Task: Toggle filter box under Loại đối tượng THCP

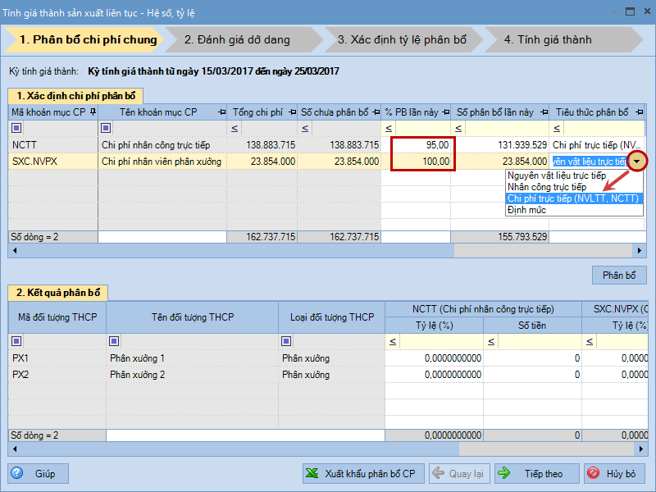Action: tap(286, 341)
